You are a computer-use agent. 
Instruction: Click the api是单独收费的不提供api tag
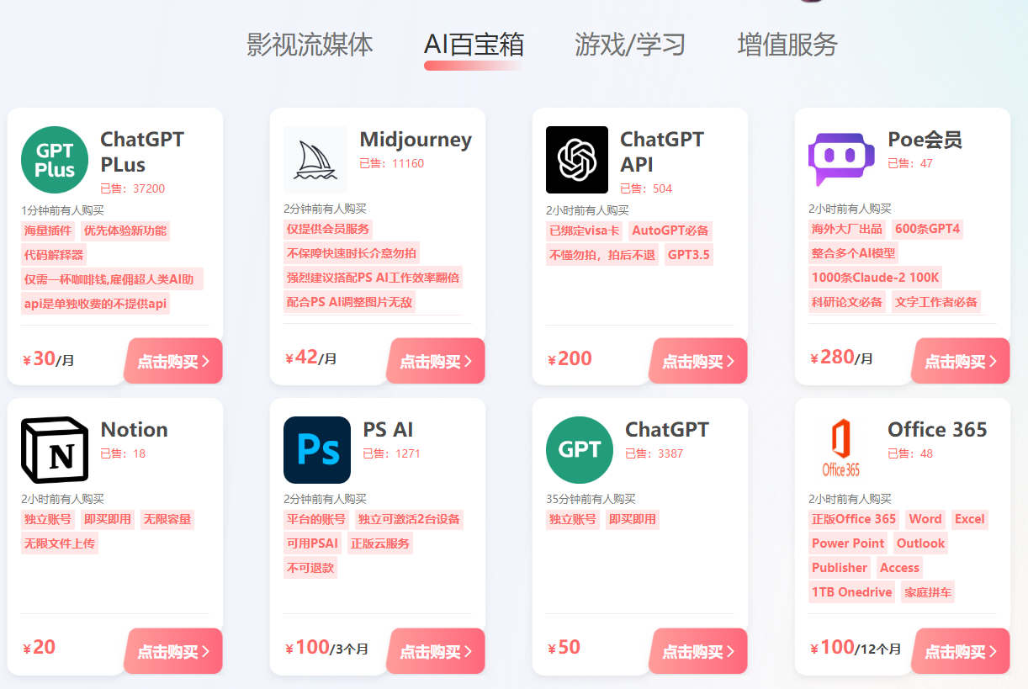95,304
